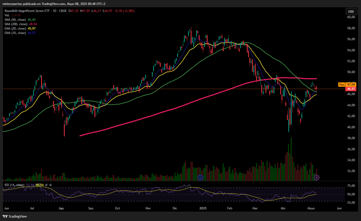This screenshot has width=361, height=221.
Task: Select the "Vol." volume indicator legend
Action: pyautogui.click(x=7, y=15)
